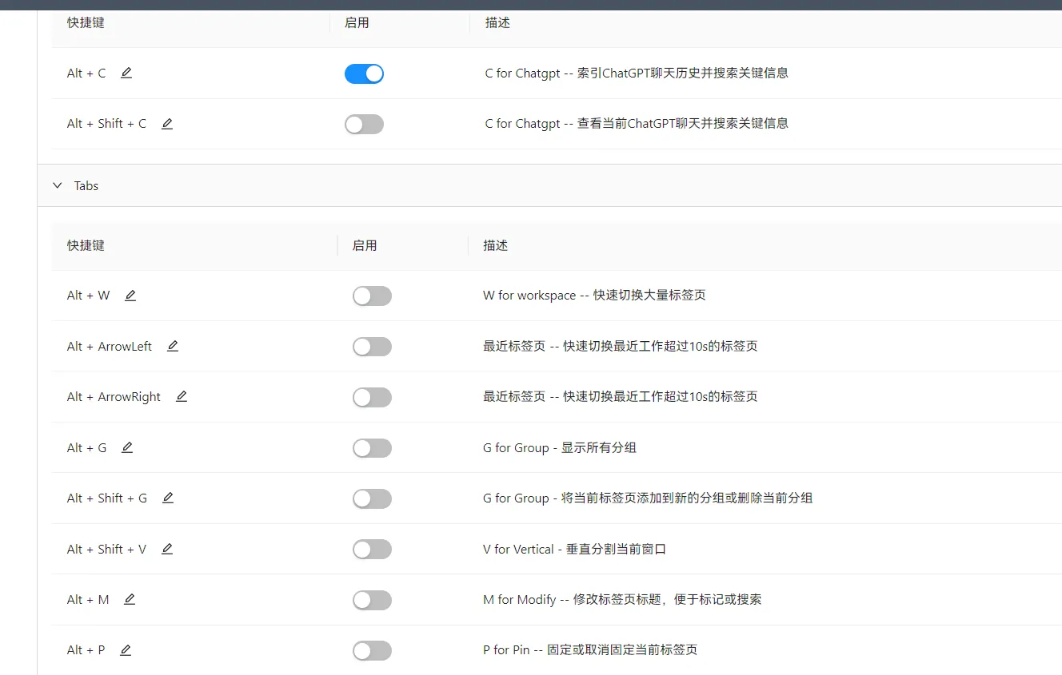Edit the Alt + ArrowRight shortcut
The height and width of the screenshot is (675, 1062).
[x=182, y=396]
